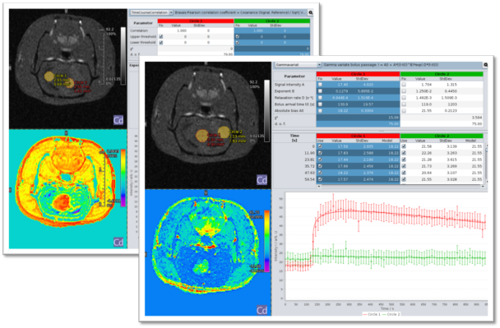Uncheck Upper threshold Fix under Circle 1, back window

coord(161,37)
